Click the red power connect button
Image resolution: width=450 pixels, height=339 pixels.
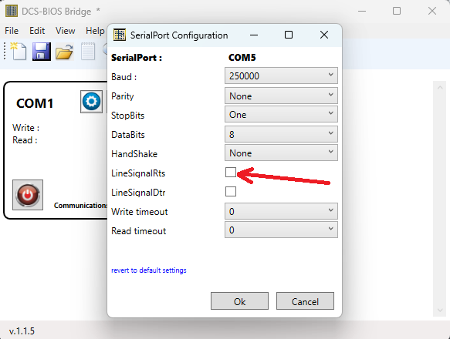click(28, 195)
